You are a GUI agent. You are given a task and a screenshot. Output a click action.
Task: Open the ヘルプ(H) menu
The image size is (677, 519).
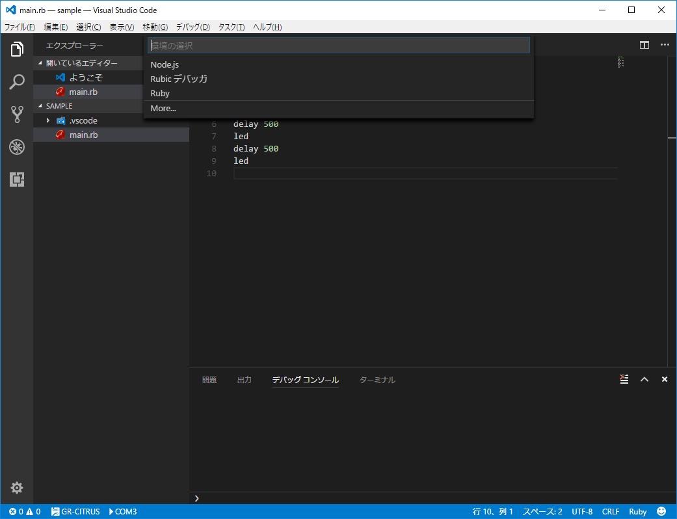pos(267,27)
